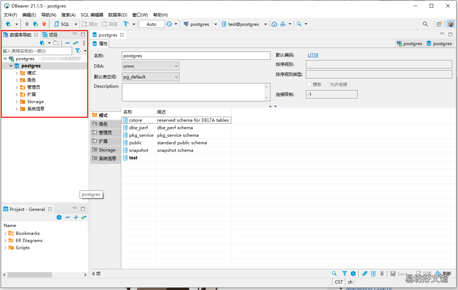Image resolution: width=458 pixels, height=290 pixels.
Task: Switch to the 项目 tab
Action: (x=50, y=35)
